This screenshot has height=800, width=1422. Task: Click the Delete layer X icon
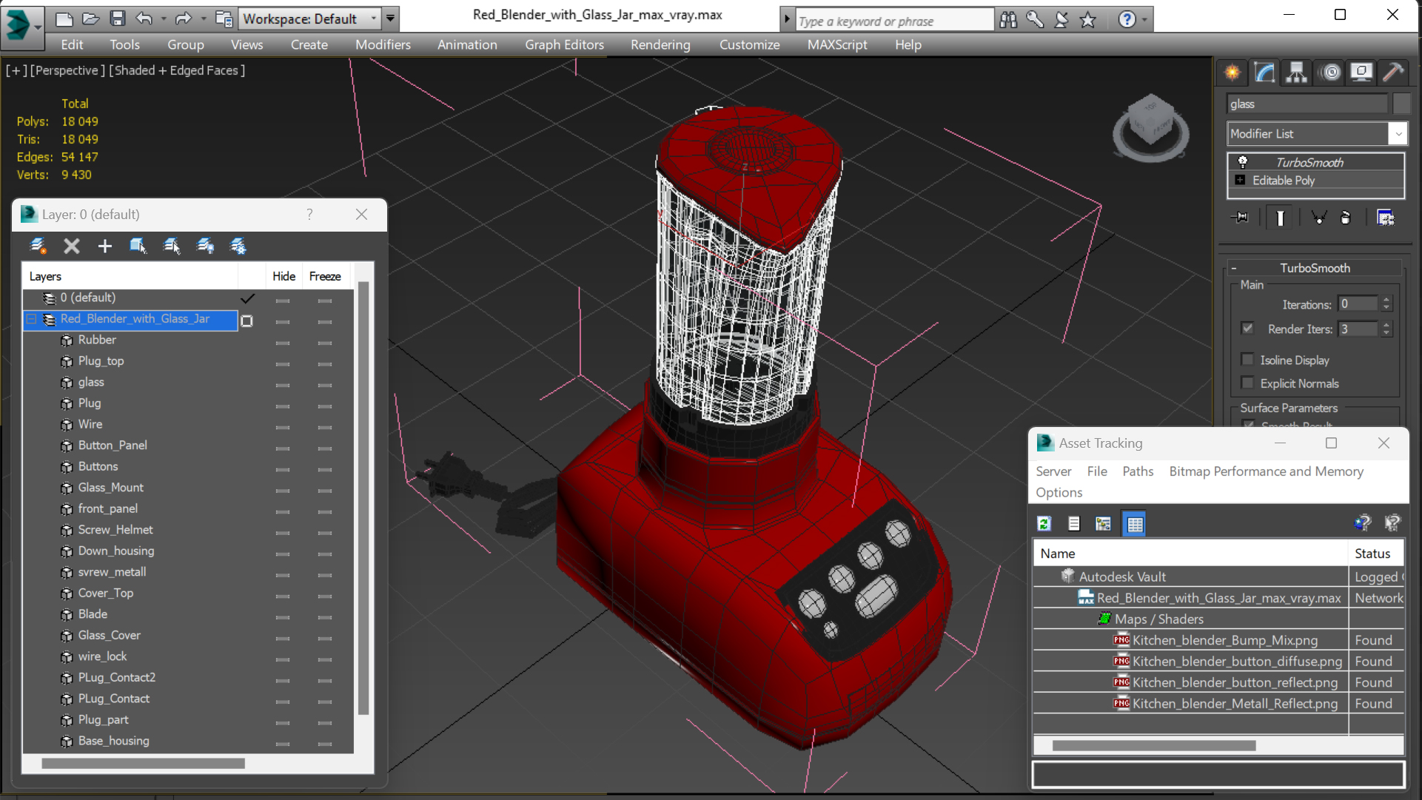click(x=71, y=246)
